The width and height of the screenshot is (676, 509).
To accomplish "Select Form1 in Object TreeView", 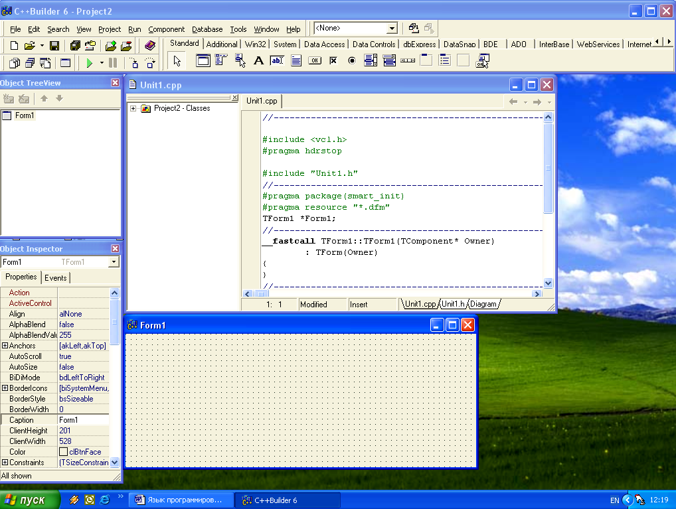I will coord(24,115).
